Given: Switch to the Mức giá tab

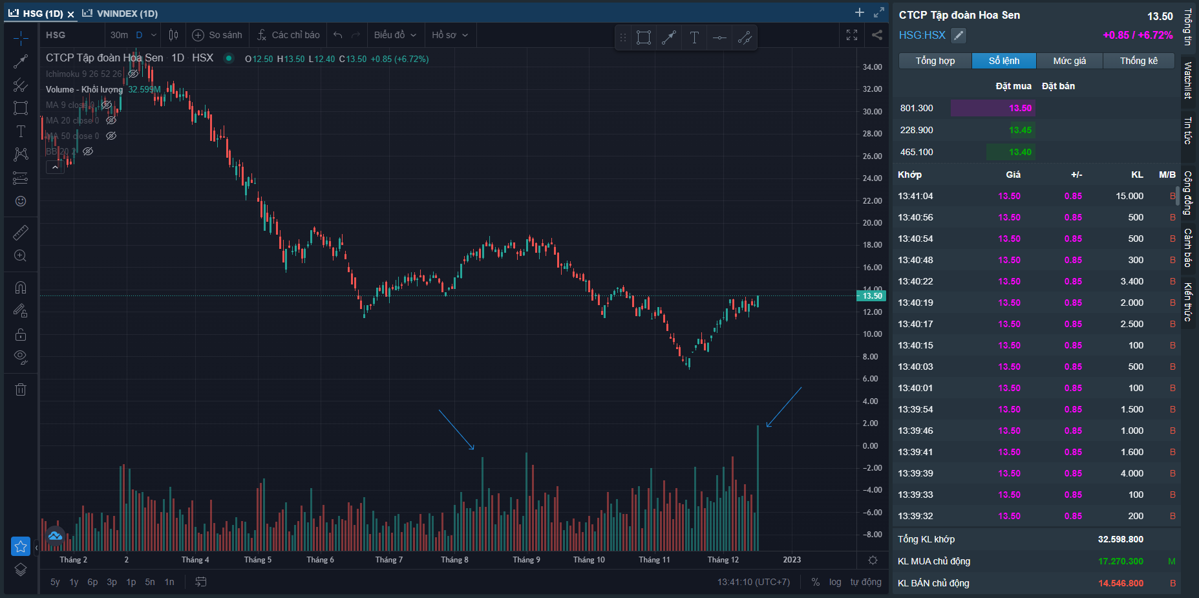Looking at the screenshot, I should coord(1069,61).
